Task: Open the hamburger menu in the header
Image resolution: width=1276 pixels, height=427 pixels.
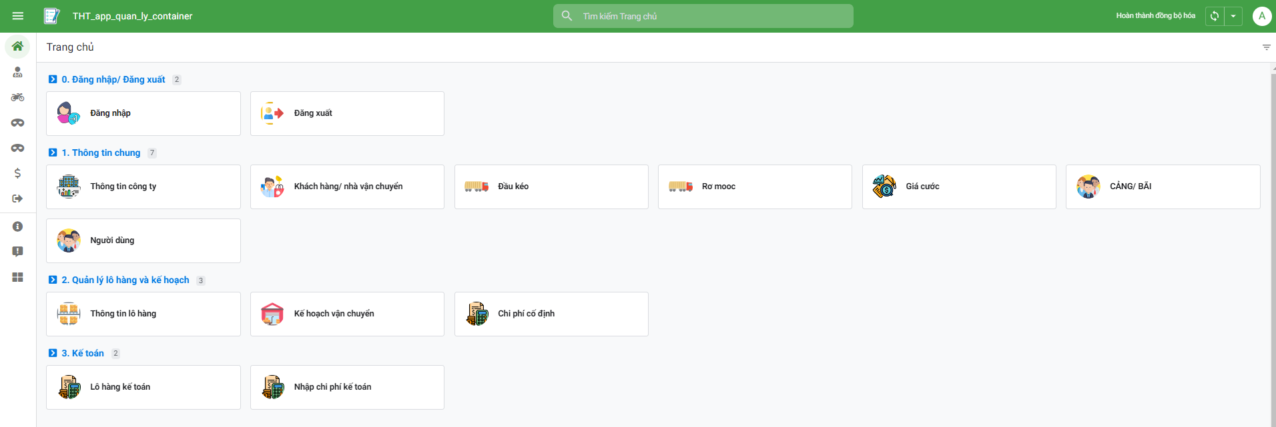Action: tap(18, 16)
